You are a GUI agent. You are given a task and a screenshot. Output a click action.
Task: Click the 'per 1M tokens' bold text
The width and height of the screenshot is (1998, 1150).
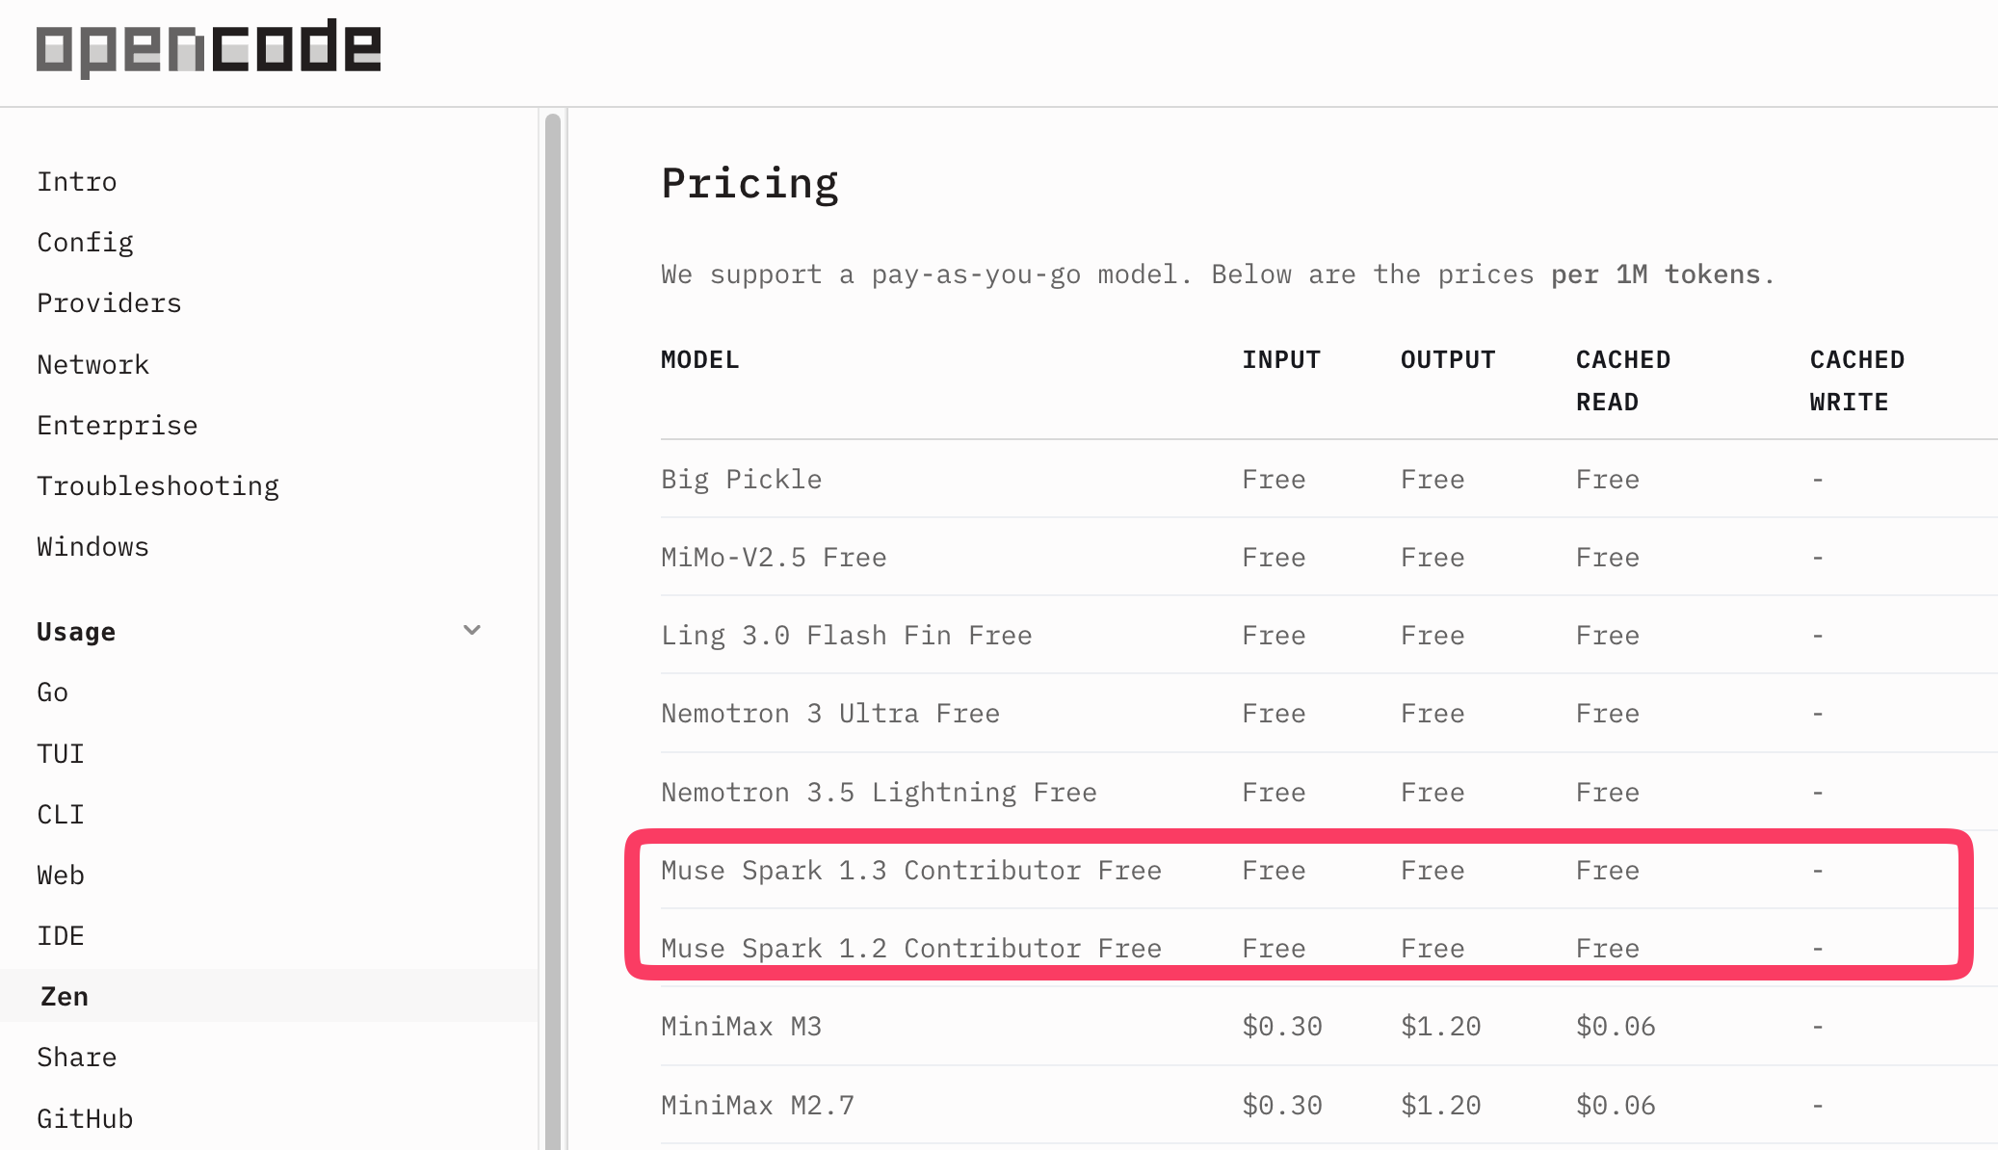coord(1655,274)
